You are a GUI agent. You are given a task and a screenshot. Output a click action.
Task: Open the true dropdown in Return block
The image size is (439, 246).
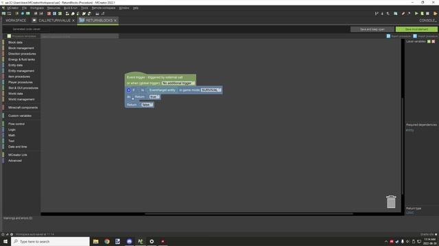tap(154, 97)
